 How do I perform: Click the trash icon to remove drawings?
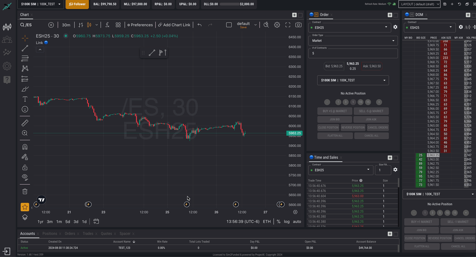25,192
